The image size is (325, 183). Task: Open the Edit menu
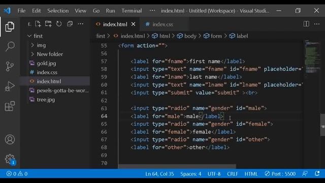36,11
